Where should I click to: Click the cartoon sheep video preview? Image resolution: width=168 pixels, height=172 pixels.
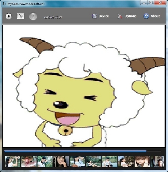(x=84, y=86)
